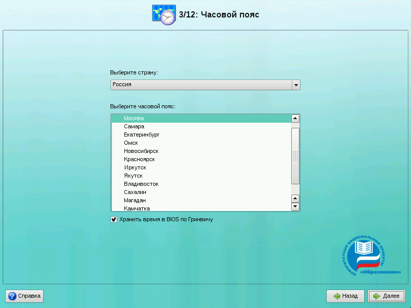Pick Омск timezone entry
Screen dimensions: 411x308
tap(130, 143)
